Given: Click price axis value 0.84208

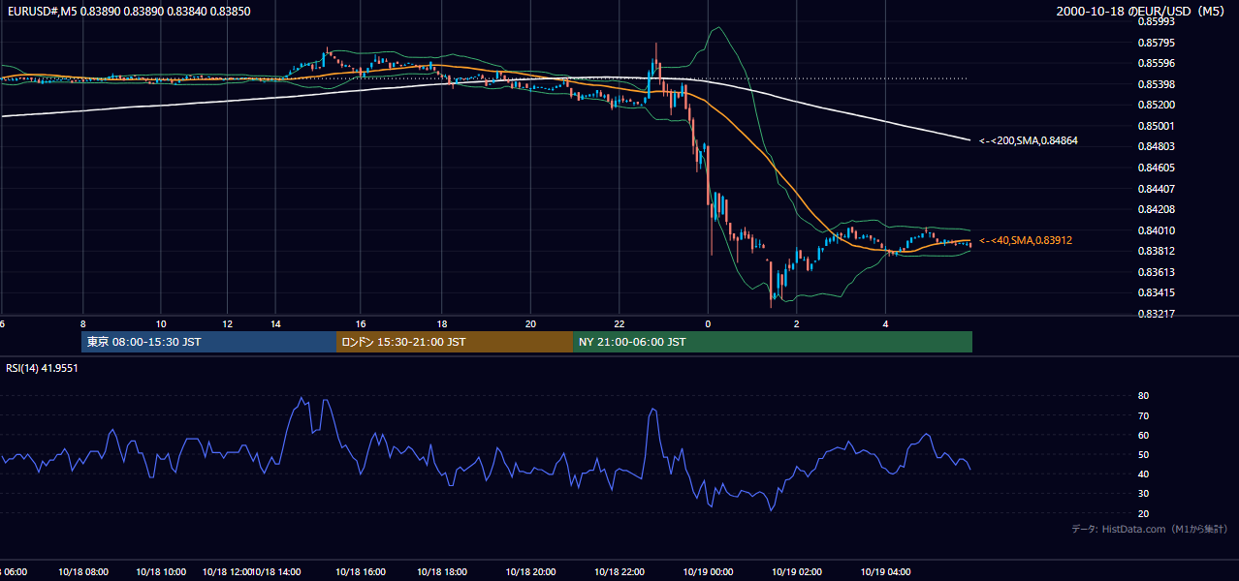Looking at the screenshot, I should point(1156,209).
